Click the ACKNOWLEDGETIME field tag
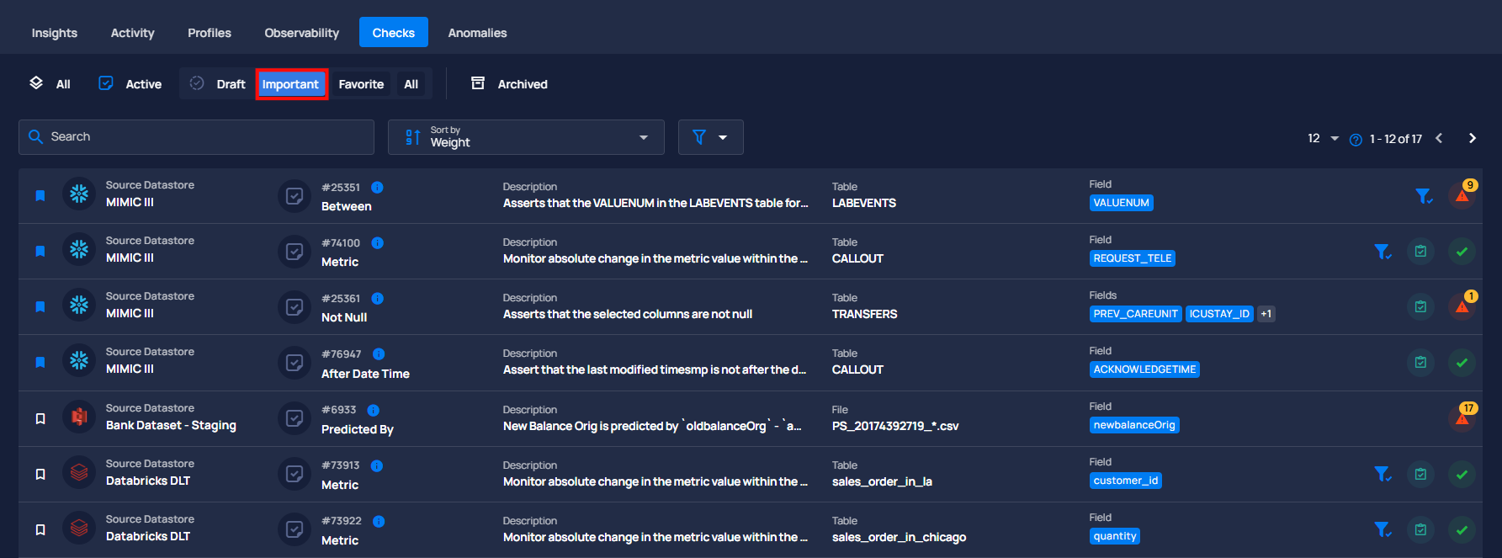This screenshot has width=1502, height=558. (1144, 369)
